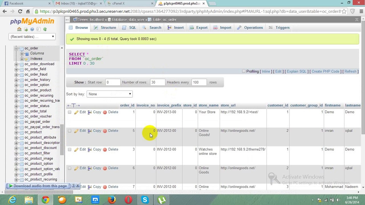
Task: Open the Recent tables dropdown
Action: (x=32, y=37)
